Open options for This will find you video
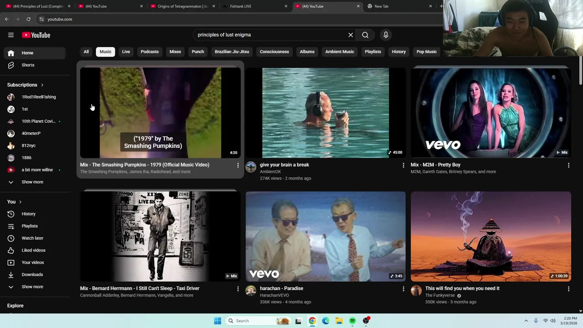 tap(568, 289)
